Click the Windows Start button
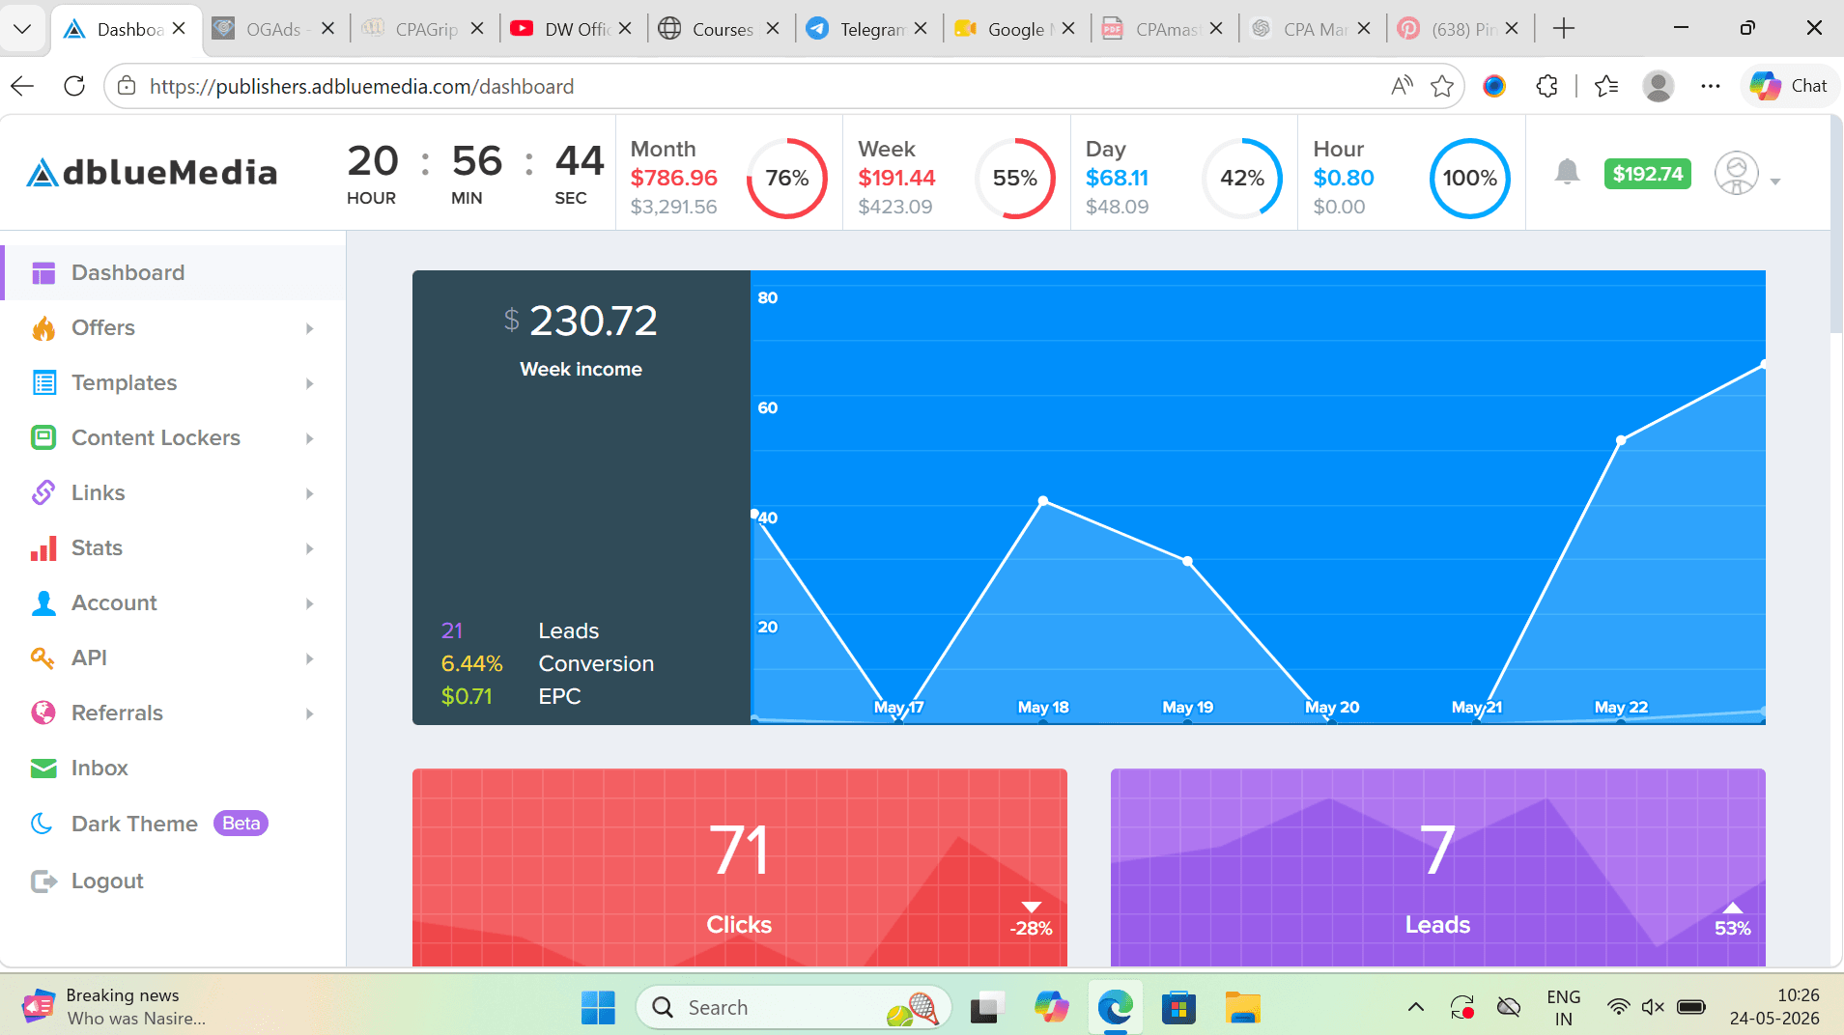 coord(598,1008)
